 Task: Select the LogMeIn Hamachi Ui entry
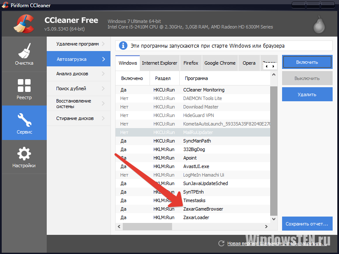[x=193, y=175]
